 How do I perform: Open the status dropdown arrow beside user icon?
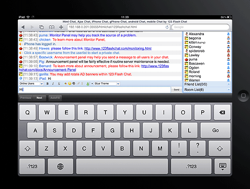click(x=92, y=83)
